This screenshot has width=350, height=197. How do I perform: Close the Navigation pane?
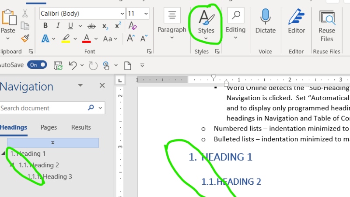click(102, 85)
